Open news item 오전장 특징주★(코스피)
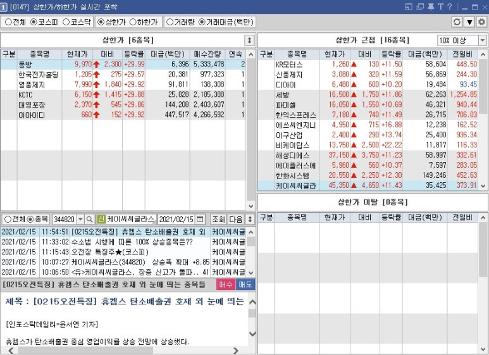This screenshot has width=489, height=355. [x=123, y=252]
